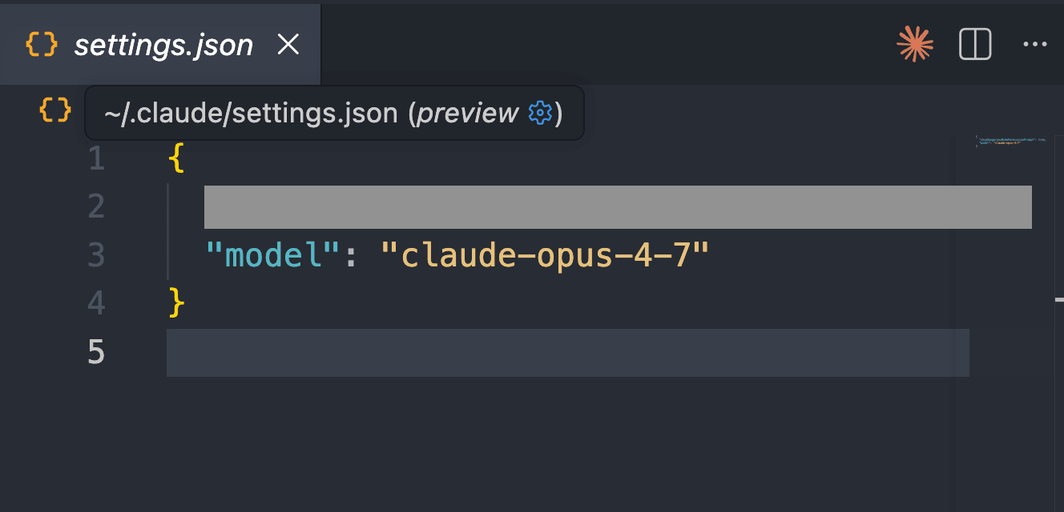Click line number 5 in the gutter
Screen dimensions: 1064x512
[x=96, y=351]
